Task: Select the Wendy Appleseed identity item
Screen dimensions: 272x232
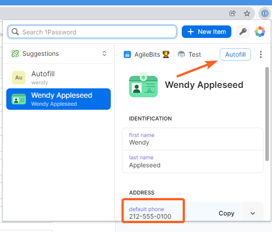Action: tap(59, 99)
